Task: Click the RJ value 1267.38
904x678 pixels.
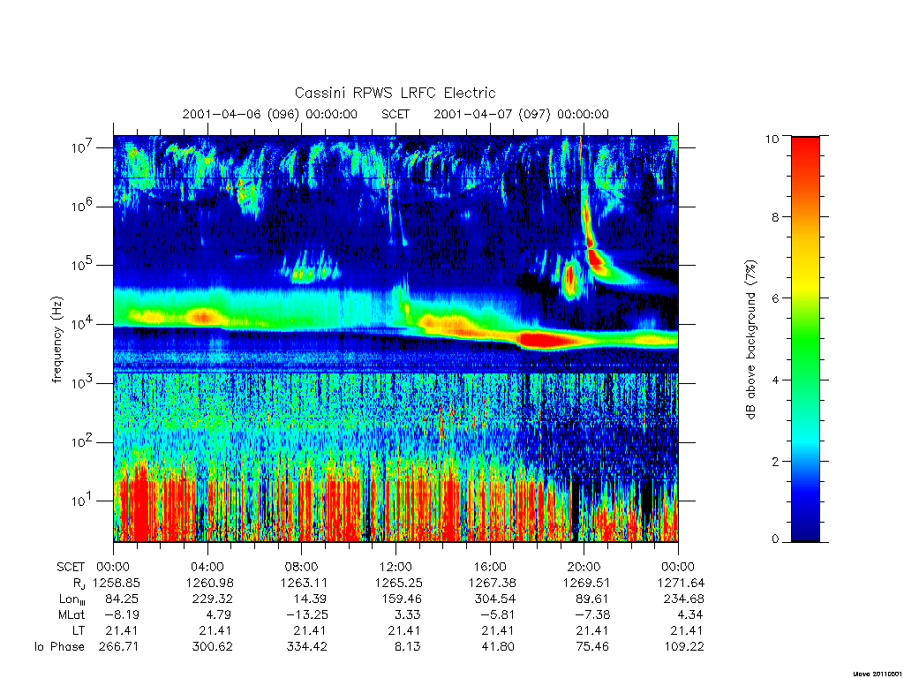Action: coord(493,583)
